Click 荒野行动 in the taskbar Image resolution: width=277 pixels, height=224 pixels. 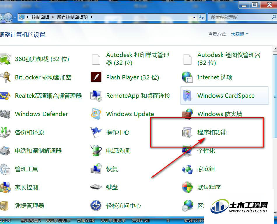(141, 220)
